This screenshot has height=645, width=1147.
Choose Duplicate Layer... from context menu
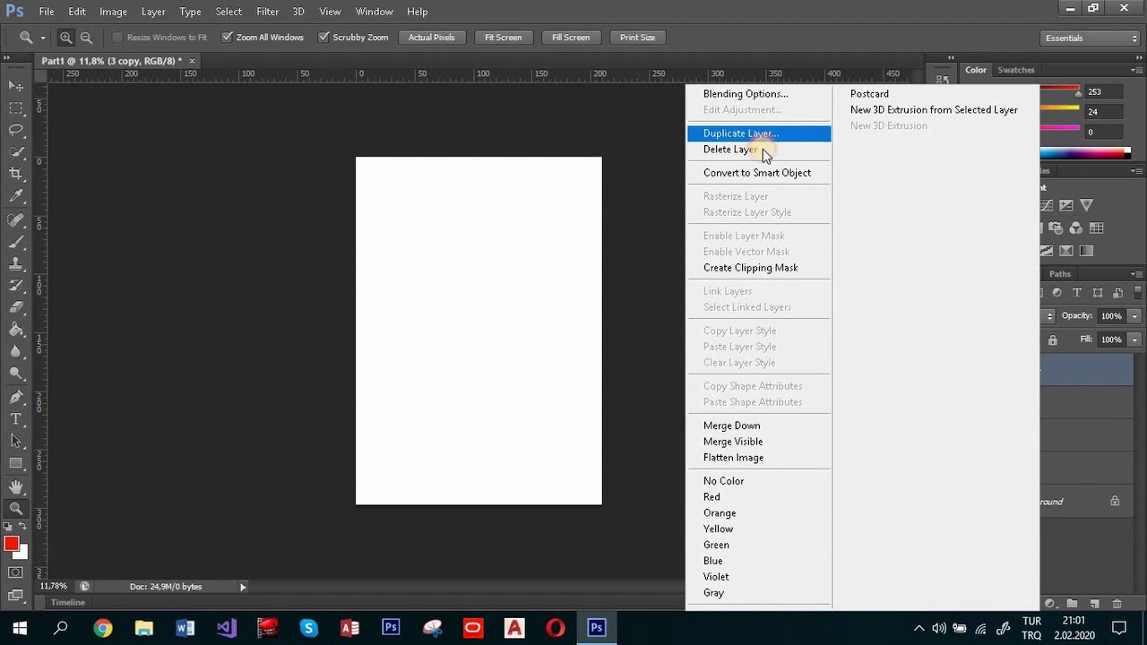pos(759,133)
